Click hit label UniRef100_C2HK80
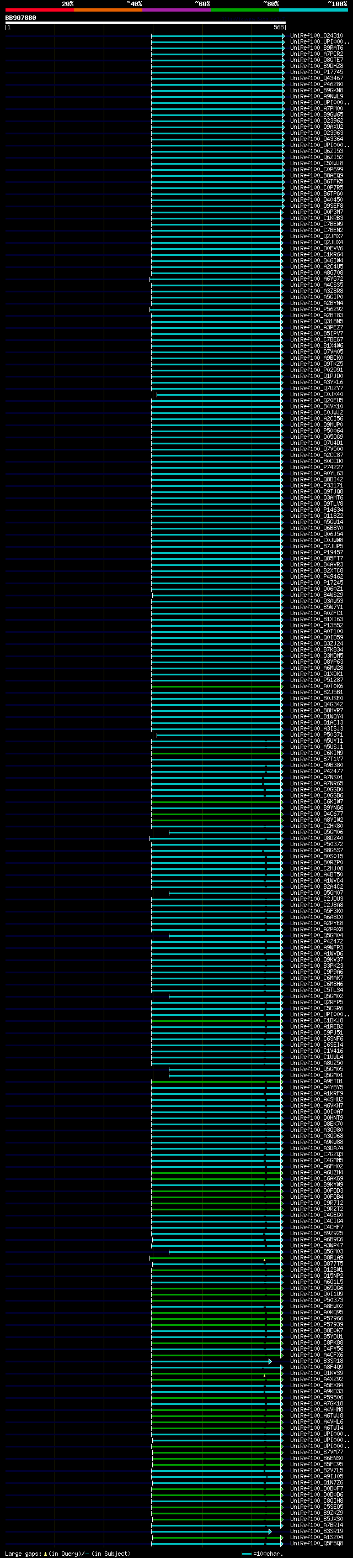This screenshot has width=353, height=1558. (x=317, y=826)
